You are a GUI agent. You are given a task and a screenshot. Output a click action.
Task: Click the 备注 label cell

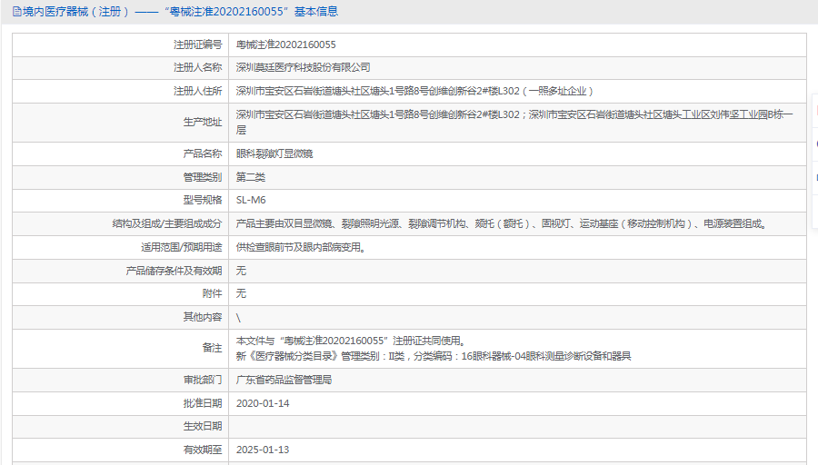[x=121, y=349]
